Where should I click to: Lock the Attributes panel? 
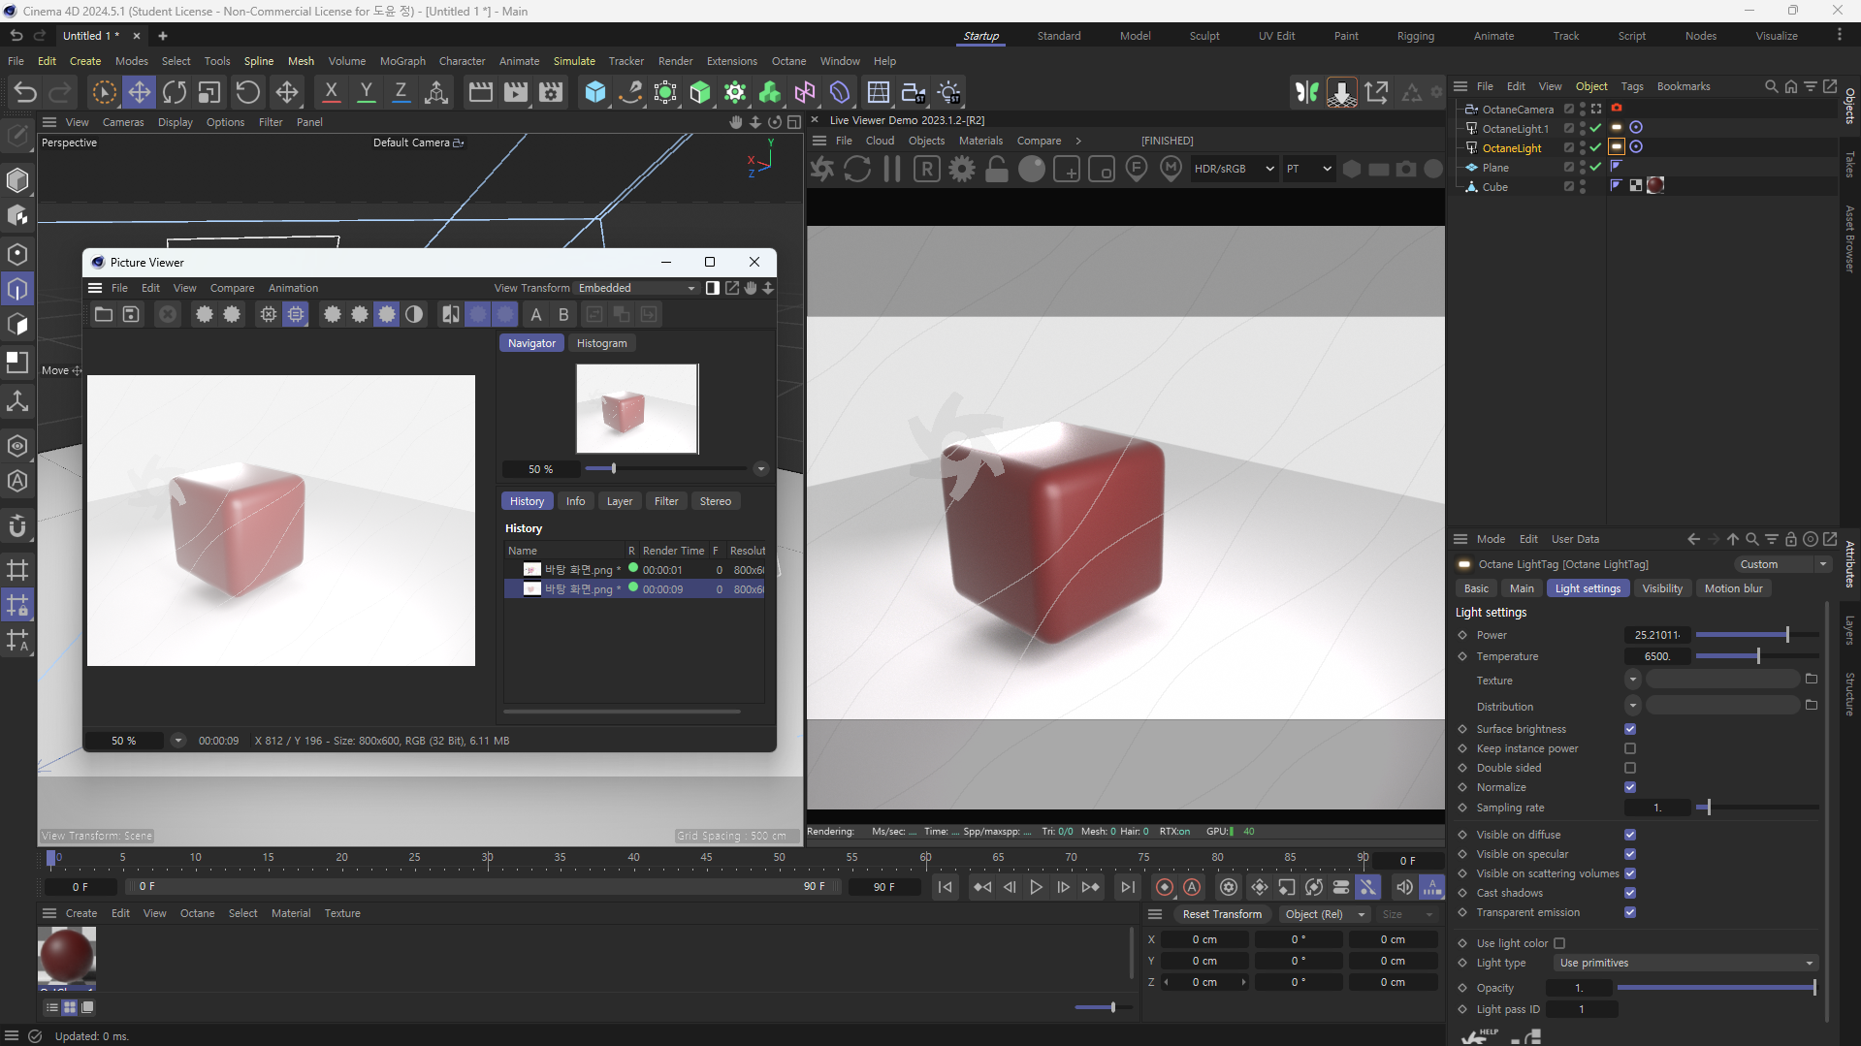(x=1791, y=539)
